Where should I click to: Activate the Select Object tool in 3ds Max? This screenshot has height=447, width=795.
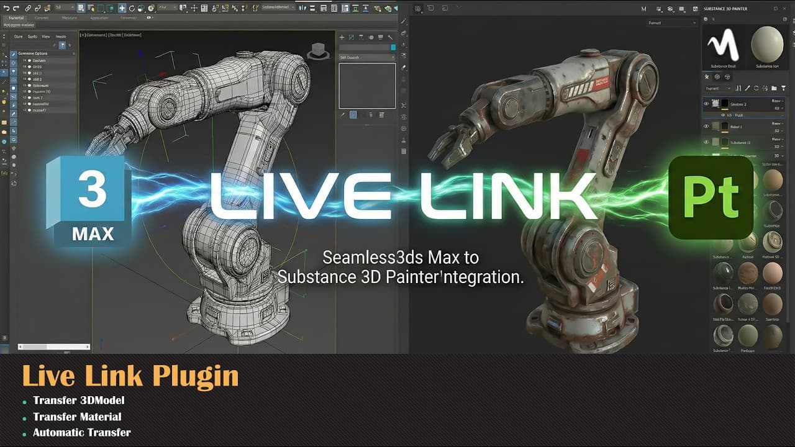point(81,8)
